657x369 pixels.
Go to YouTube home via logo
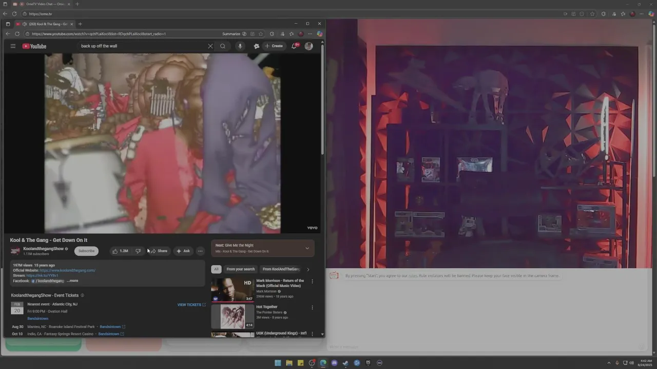coord(34,46)
